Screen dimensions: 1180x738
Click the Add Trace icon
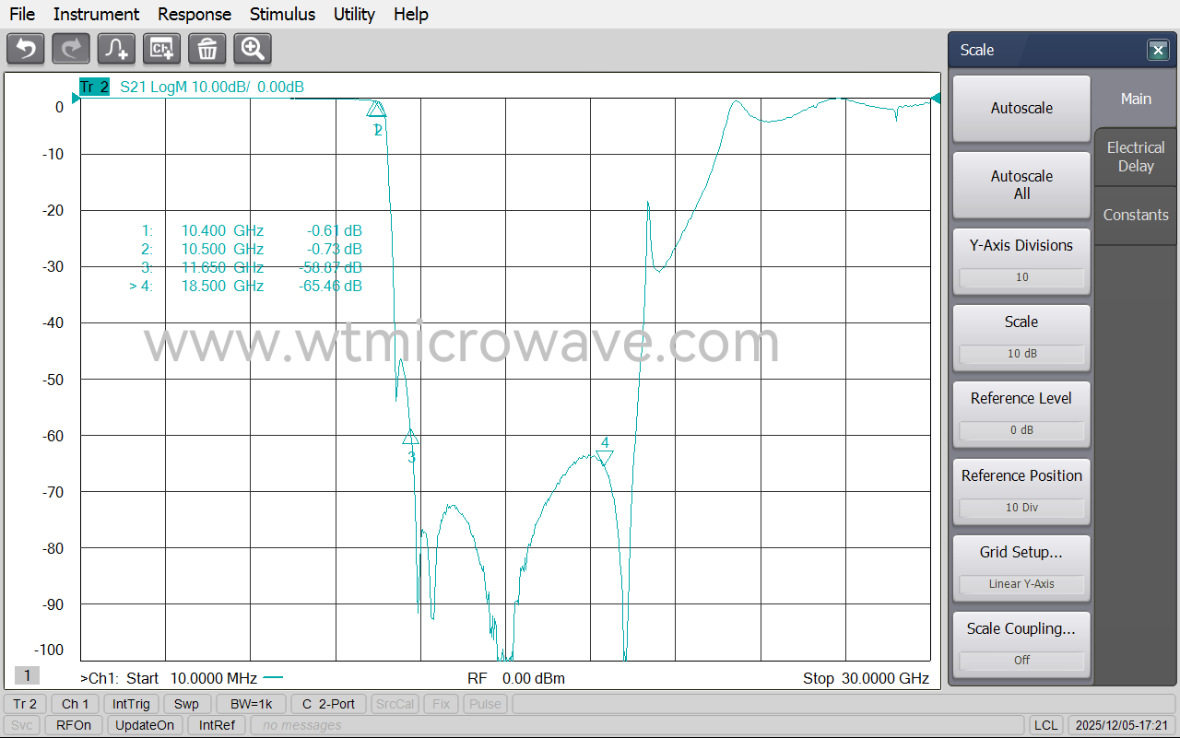point(117,49)
